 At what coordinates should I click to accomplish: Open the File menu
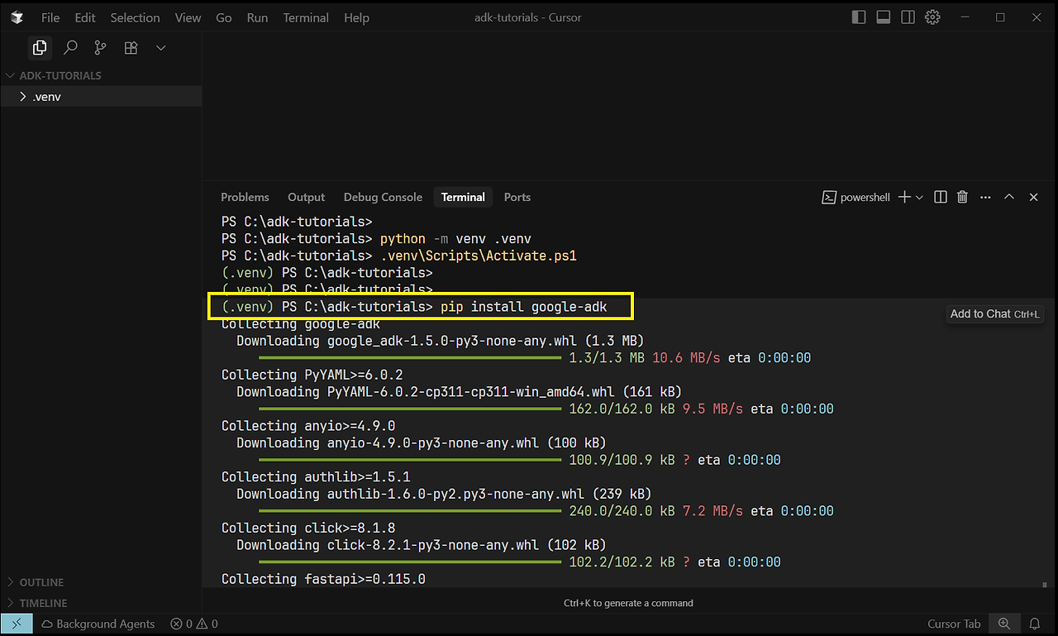[50, 17]
